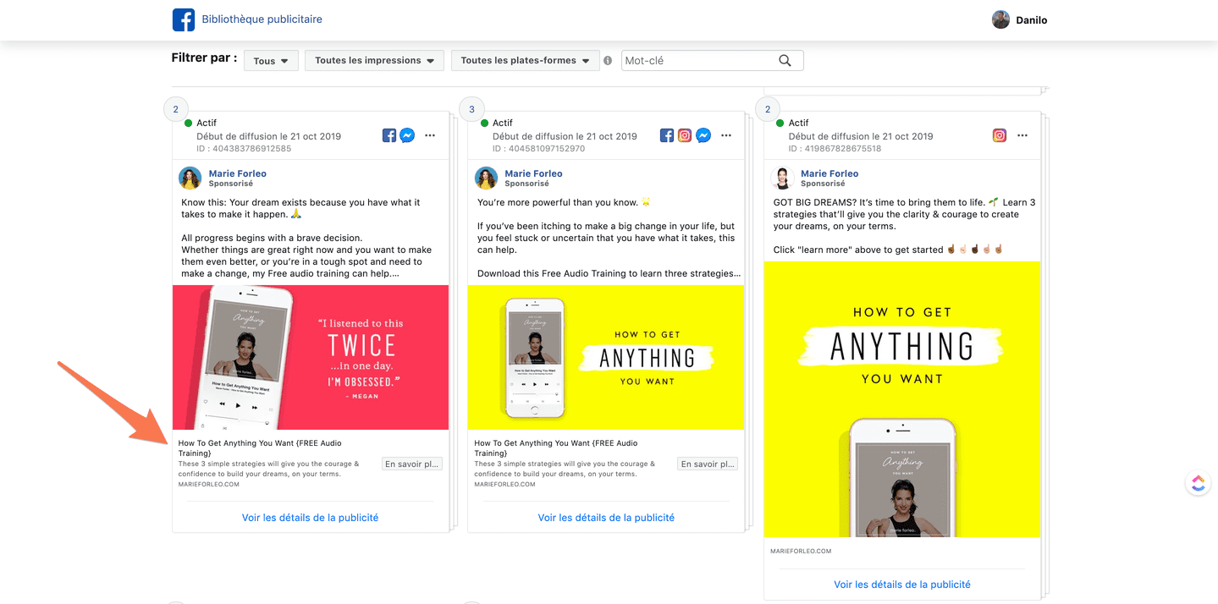Open the yellow image on the 'GOT BIG DREAMS' ad
Image resolution: width=1218 pixels, height=604 pixels.
[902, 399]
